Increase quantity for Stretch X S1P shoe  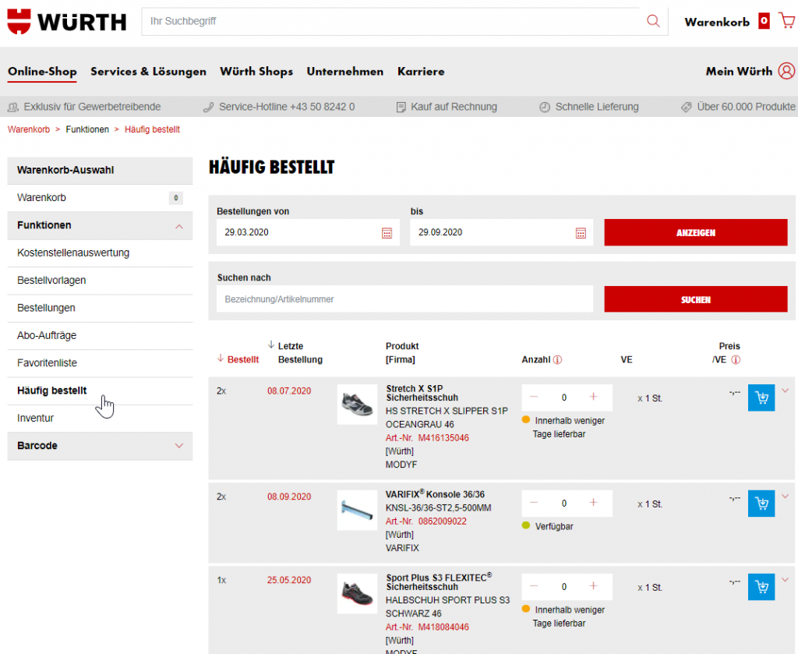coord(593,397)
